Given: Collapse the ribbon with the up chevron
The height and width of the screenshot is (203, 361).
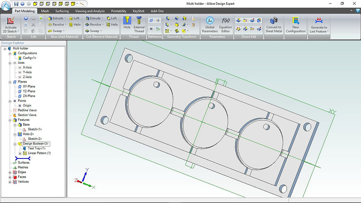Looking at the screenshot, I should tap(351, 11).
